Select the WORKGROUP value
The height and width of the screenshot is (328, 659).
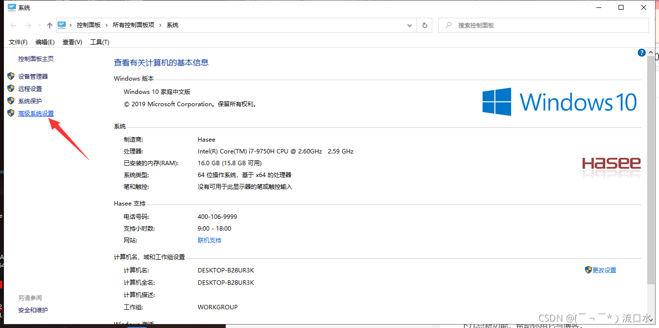click(x=217, y=307)
